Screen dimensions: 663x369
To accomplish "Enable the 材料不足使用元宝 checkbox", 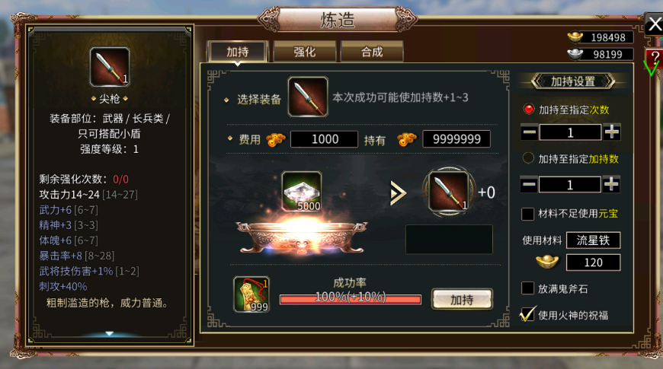I will (x=527, y=214).
